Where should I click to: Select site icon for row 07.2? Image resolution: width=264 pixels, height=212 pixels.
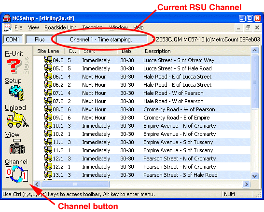pos(48,101)
